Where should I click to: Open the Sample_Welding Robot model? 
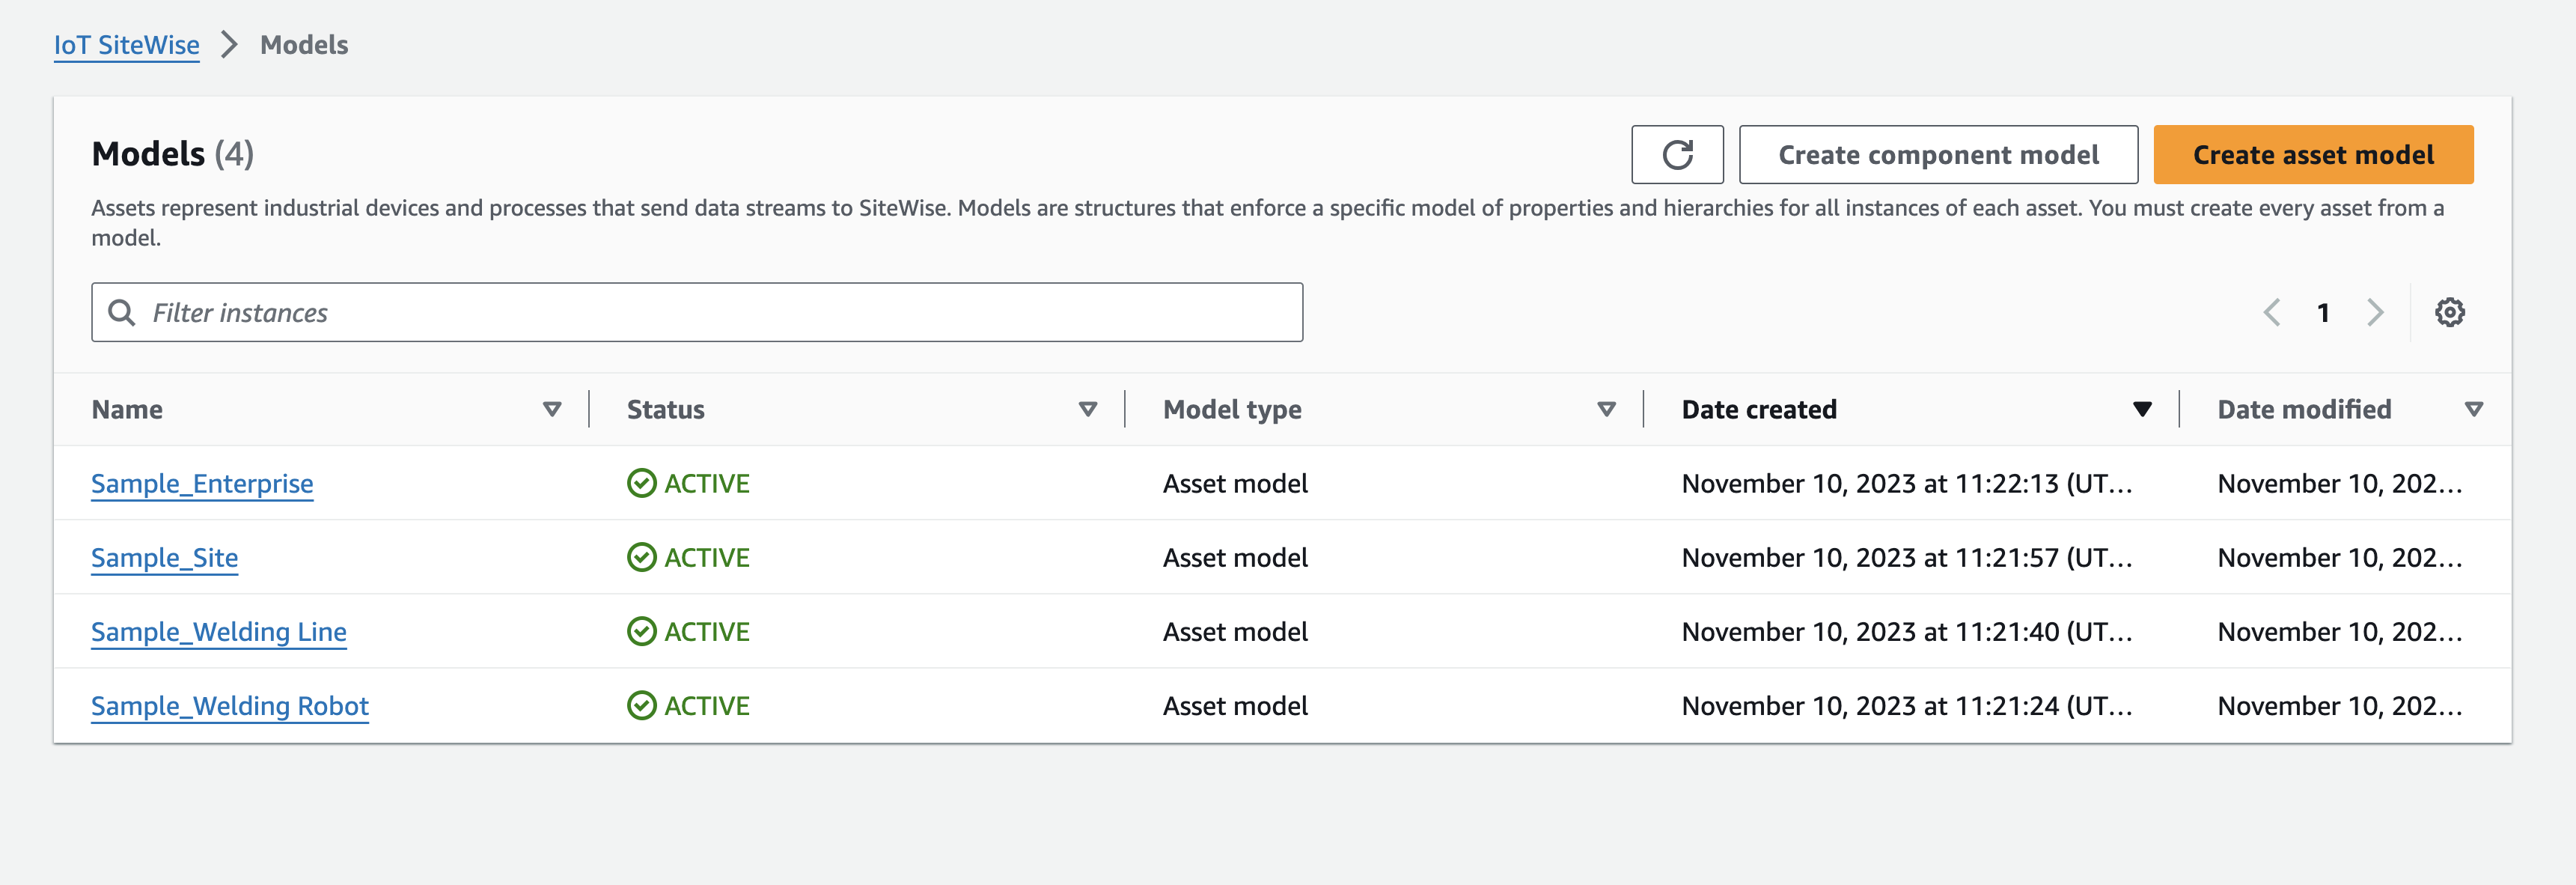[228, 706]
